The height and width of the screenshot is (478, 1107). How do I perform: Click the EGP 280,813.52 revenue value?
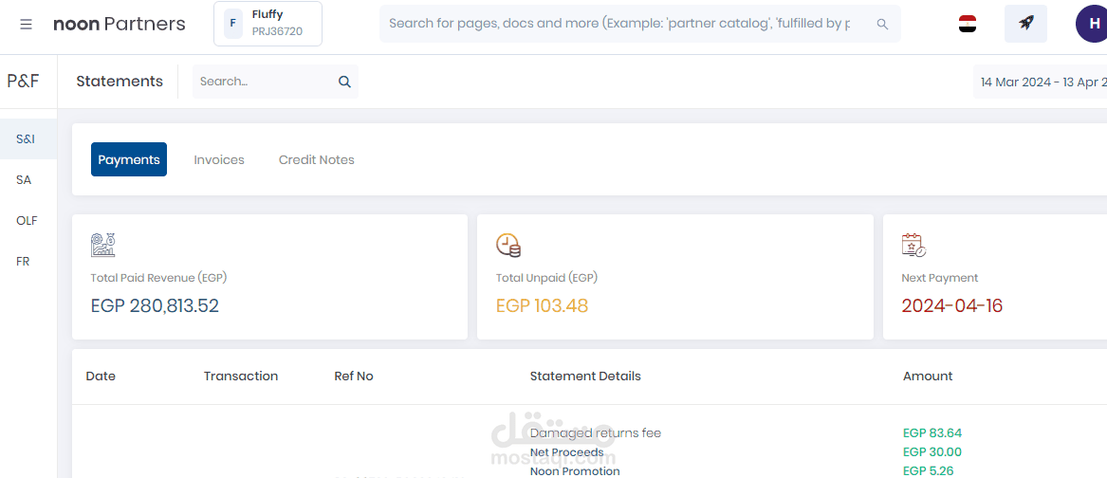[155, 305]
